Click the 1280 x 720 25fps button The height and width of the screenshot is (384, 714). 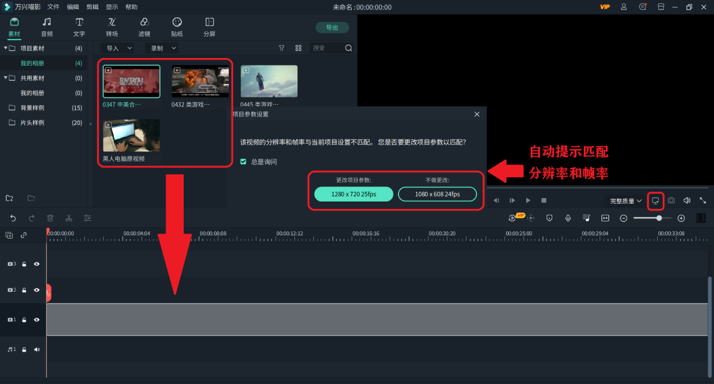[x=353, y=194]
